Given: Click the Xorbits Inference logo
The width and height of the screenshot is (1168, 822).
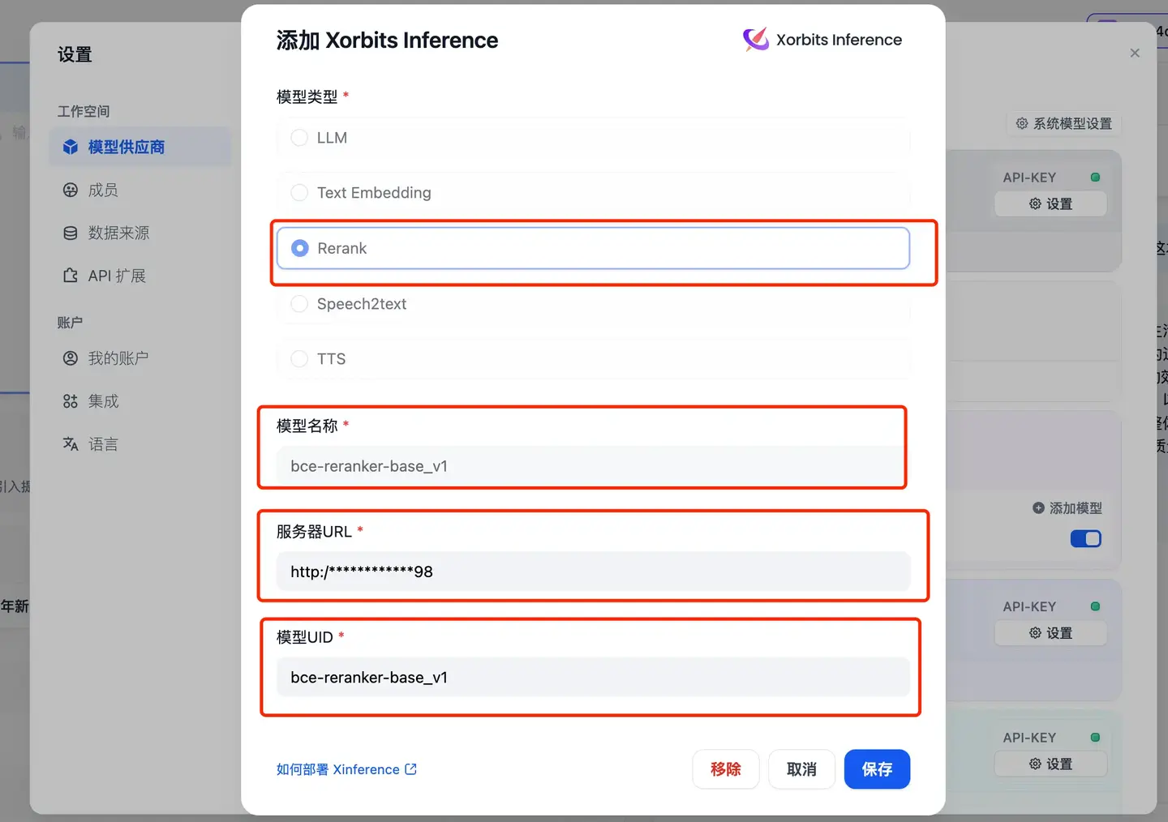Looking at the screenshot, I should tap(755, 39).
